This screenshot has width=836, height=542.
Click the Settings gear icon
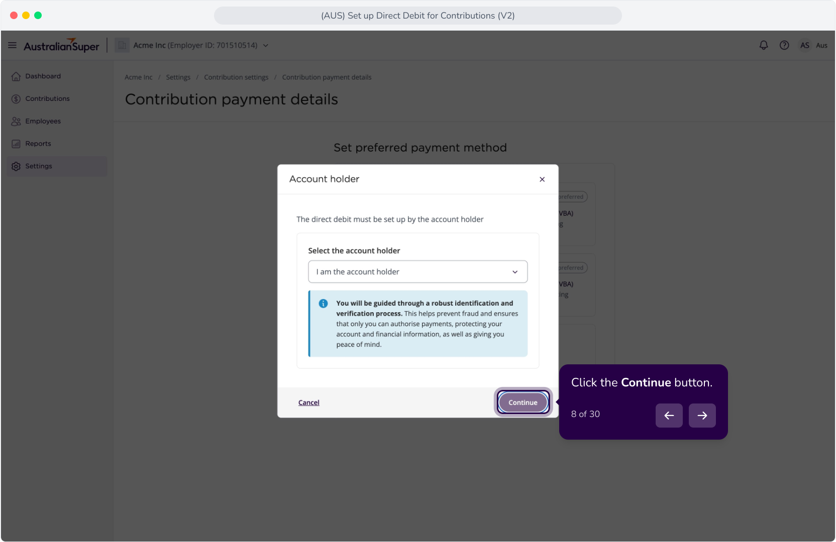16,166
